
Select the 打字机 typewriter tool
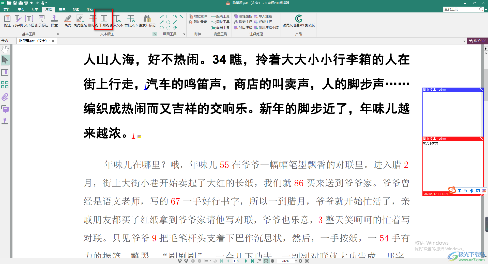18,21
